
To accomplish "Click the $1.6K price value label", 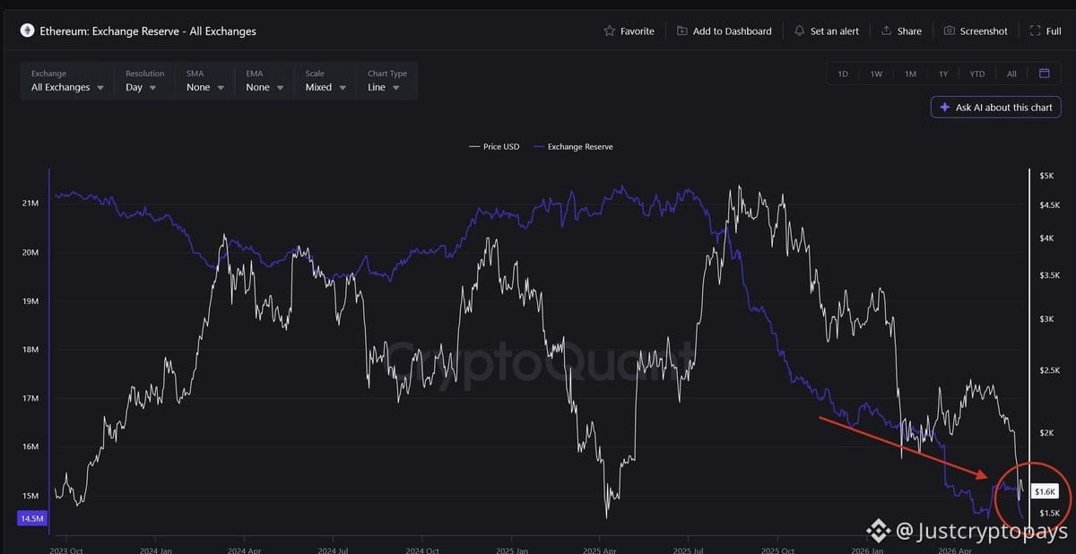I will pyautogui.click(x=1046, y=491).
